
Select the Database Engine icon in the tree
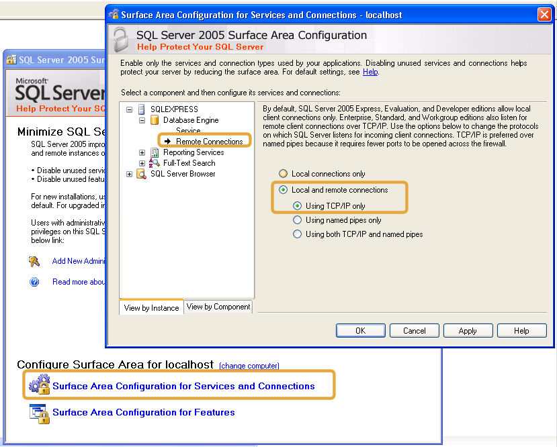point(155,120)
